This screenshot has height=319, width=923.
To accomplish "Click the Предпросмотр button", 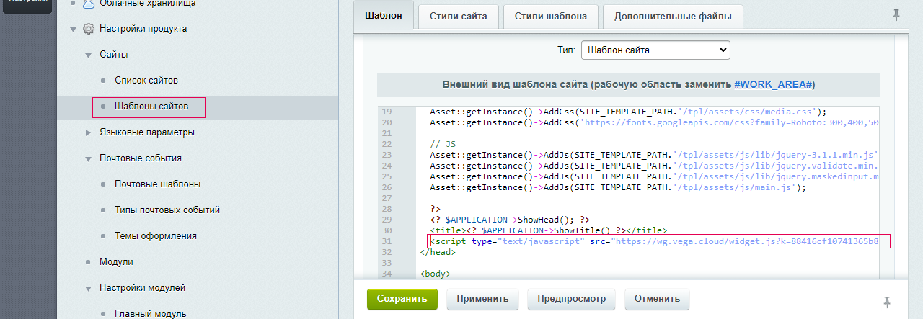I will tap(570, 298).
